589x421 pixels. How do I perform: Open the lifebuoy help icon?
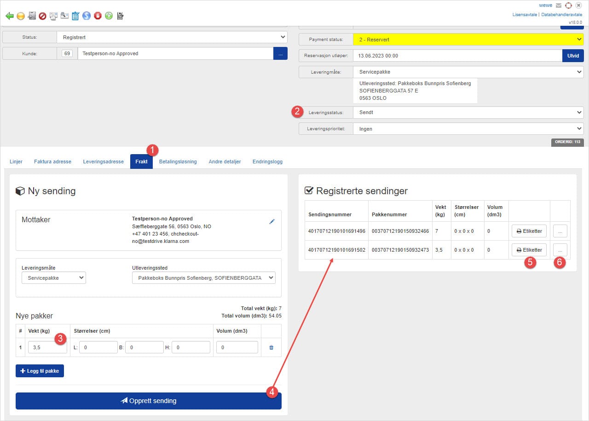pos(568,6)
